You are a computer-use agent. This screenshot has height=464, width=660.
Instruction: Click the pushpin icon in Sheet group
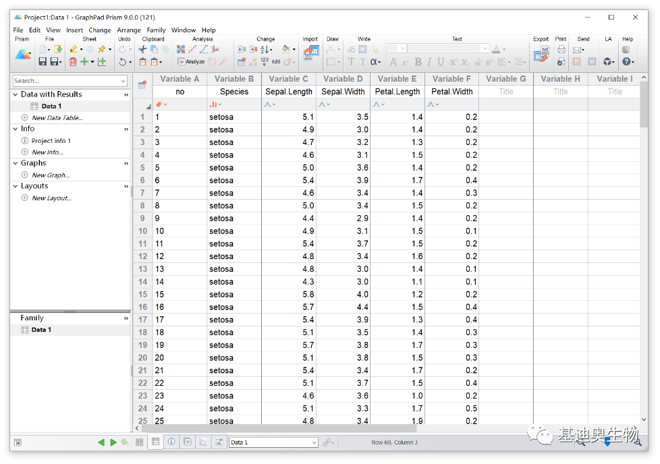[101, 49]
